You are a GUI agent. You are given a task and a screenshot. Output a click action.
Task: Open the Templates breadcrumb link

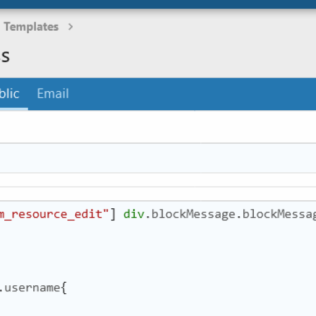coord(31,27)
